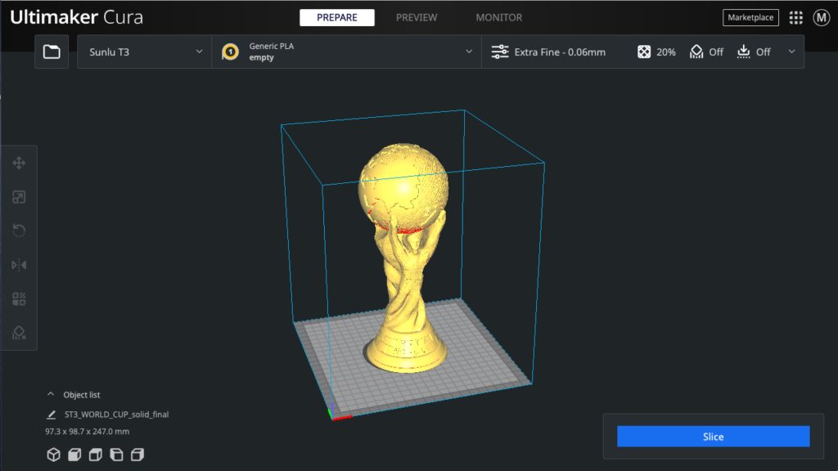Click the infill 20% icon
Image resolution: width=838 pixels, height=471 pixels.
644,52
